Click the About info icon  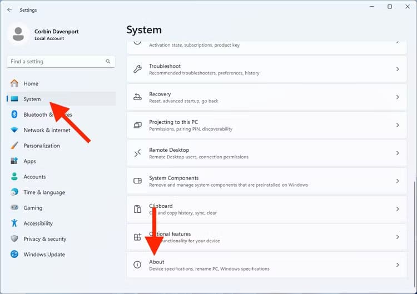tap(137, 265)
